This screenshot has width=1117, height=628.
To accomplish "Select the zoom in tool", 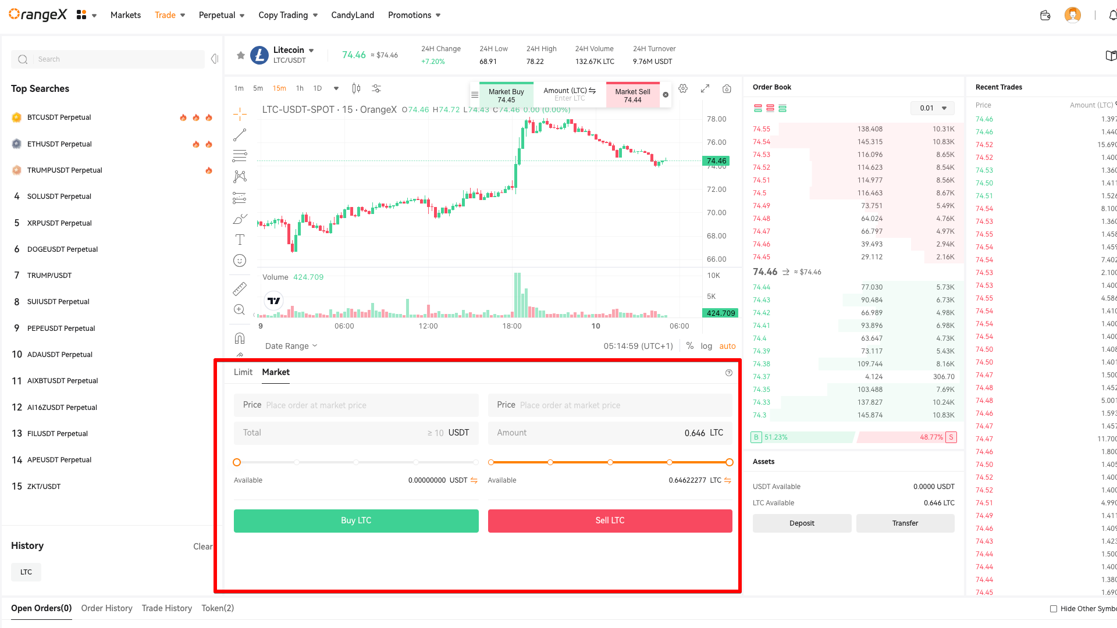I will coord(240,309).
